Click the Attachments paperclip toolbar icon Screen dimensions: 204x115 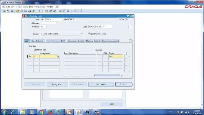[x=72, y=11]
